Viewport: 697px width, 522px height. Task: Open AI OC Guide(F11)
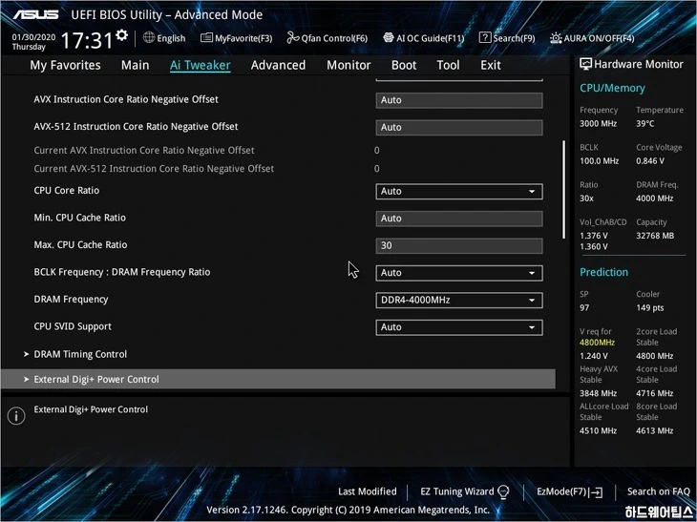[x=424, y=38]
